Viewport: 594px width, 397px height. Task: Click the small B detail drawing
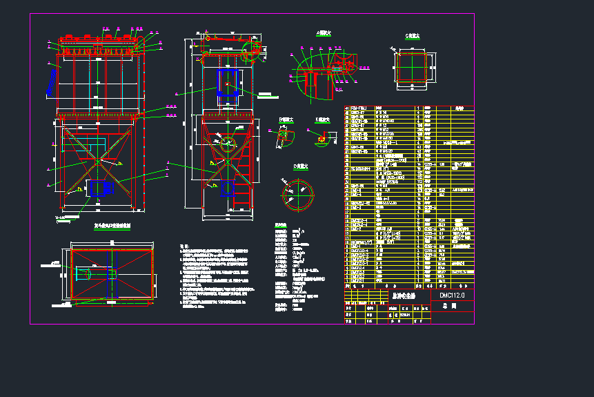284,137
